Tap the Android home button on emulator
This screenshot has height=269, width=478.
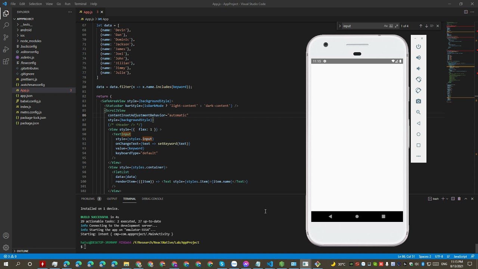point(357,216)
